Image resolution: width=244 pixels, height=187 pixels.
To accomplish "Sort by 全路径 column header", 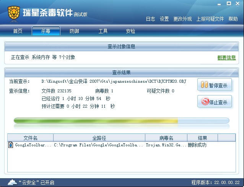I will point(99,138).
